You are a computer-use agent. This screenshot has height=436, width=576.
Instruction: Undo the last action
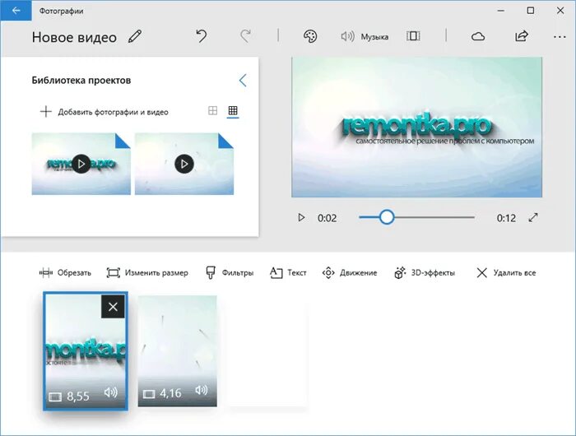[x=201, y=36]
